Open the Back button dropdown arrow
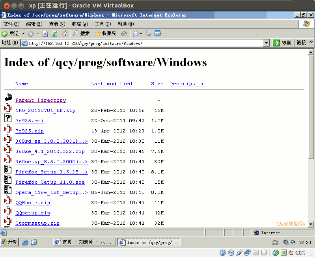 coord(23,34)
